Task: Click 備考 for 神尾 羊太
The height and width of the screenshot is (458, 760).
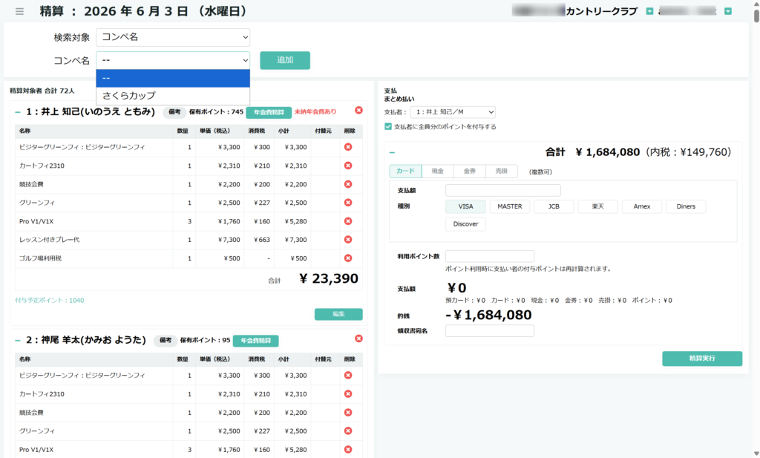Action: (166, 340)
